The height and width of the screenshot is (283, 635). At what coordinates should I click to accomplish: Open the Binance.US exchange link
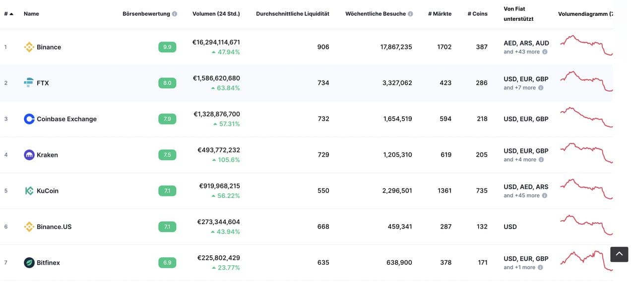54,227
